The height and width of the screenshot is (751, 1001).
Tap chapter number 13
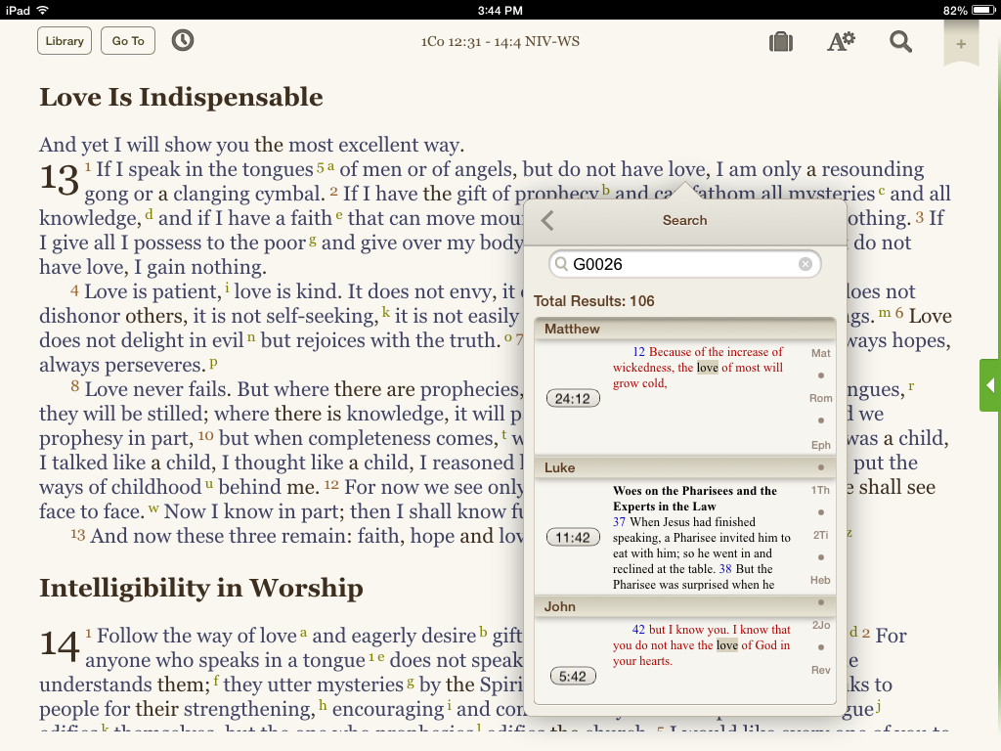[60, 179]
